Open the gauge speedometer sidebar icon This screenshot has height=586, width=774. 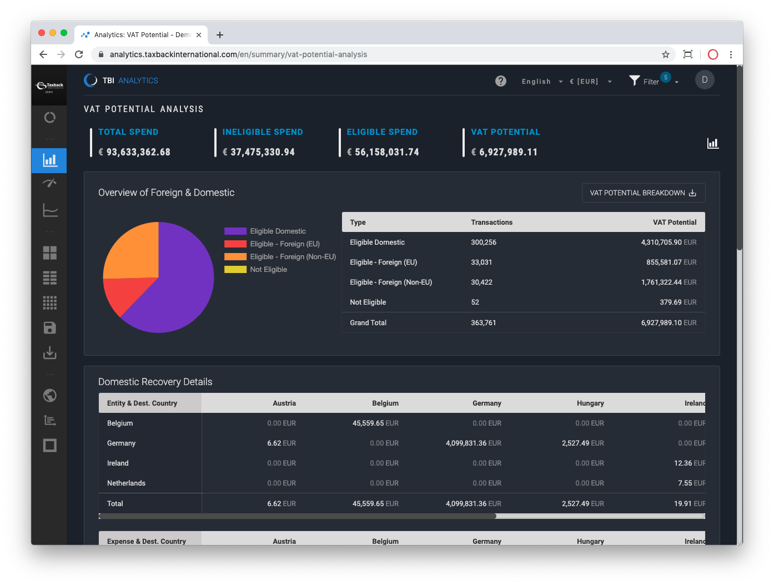49,183
